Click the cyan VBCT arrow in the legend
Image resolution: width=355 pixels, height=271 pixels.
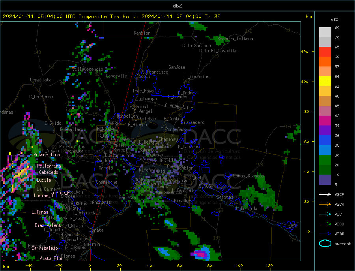point(325,214)
